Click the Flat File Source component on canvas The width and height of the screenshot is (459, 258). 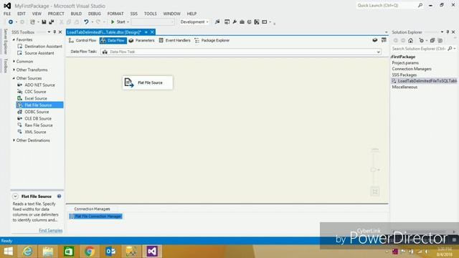coord(148,82)
